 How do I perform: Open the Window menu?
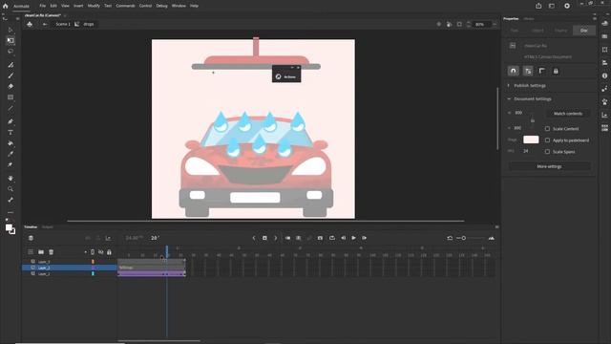coord(179,6)
